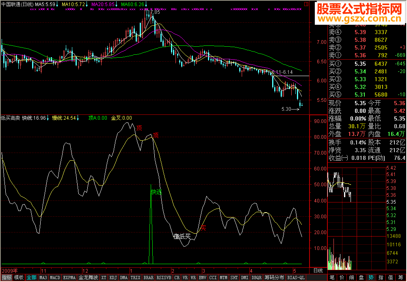
Task: Select the CR indicator tab
Action: [177, 278]
